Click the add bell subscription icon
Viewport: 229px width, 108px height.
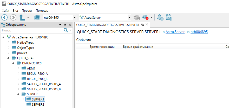click(x=160, y=17)
